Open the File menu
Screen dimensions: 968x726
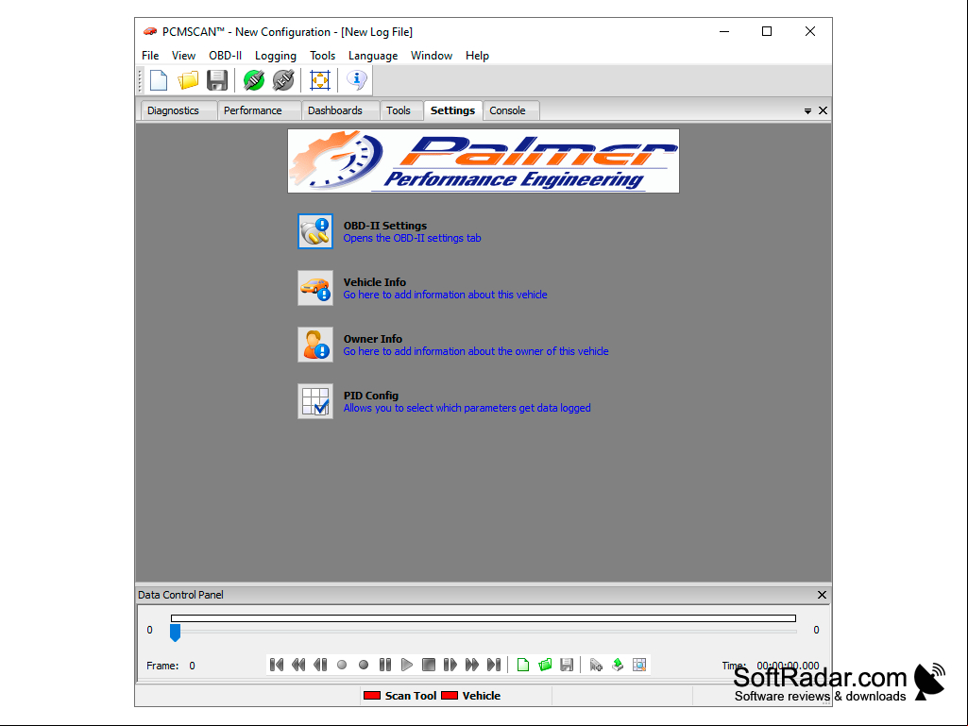pos(150,56)
